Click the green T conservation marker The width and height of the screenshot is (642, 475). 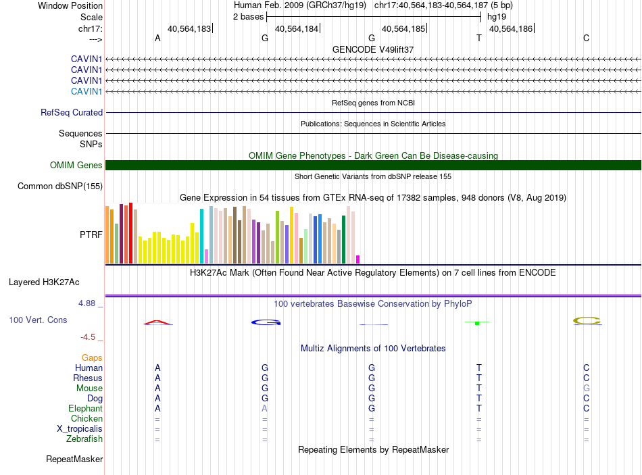coord(477,323)
